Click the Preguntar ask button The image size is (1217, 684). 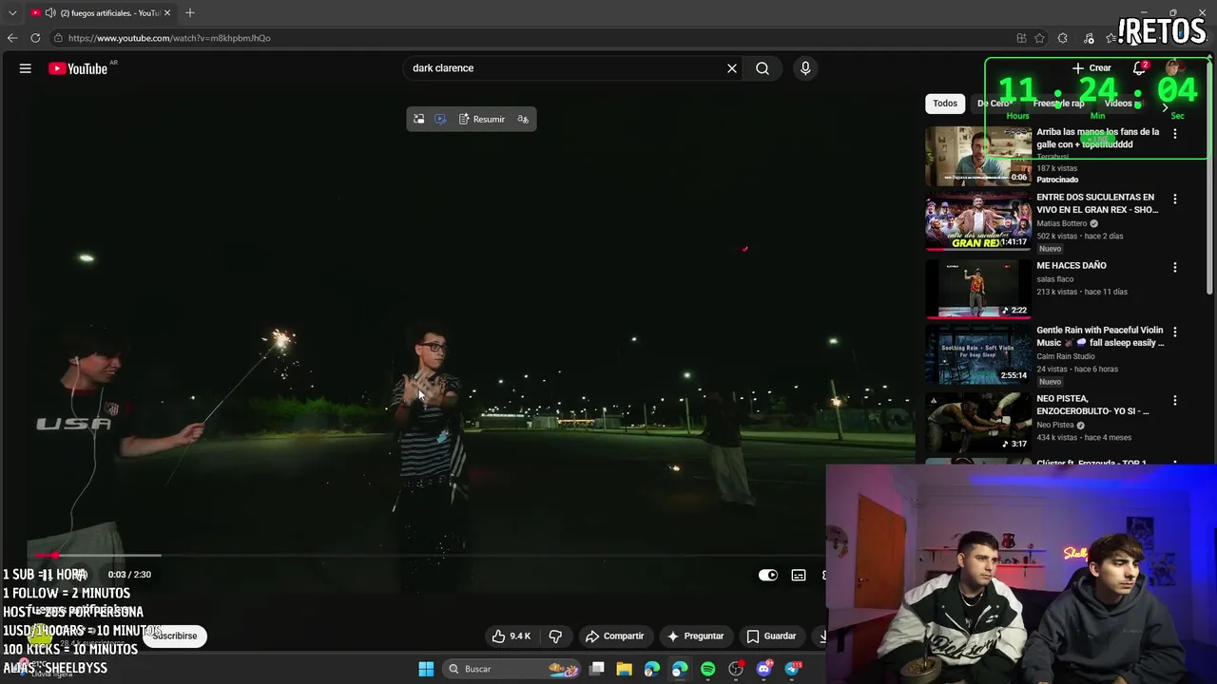click(x=696, y=636)
